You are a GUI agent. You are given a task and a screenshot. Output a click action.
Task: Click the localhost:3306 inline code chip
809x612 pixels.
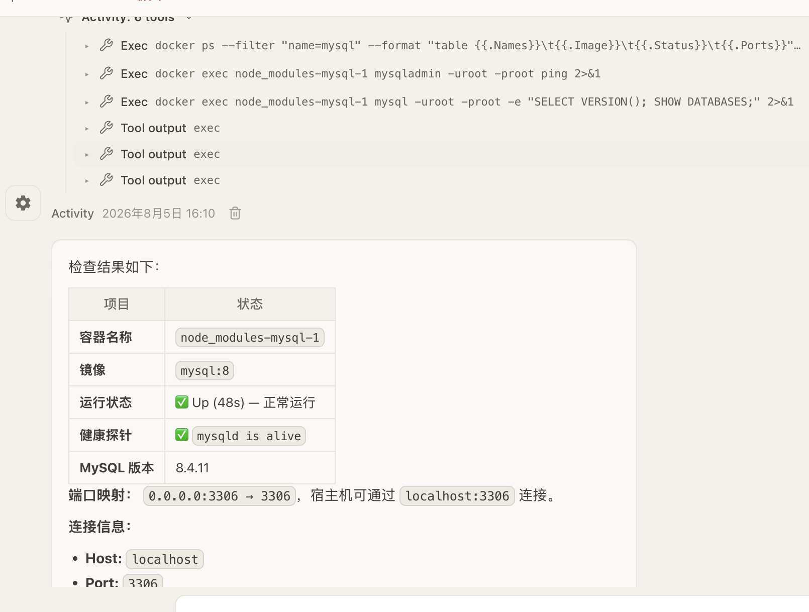(457, 496)
